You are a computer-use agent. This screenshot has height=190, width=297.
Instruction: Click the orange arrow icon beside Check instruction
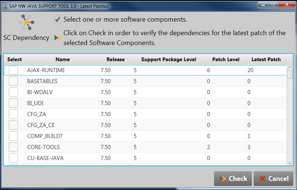tap(57, 38)
